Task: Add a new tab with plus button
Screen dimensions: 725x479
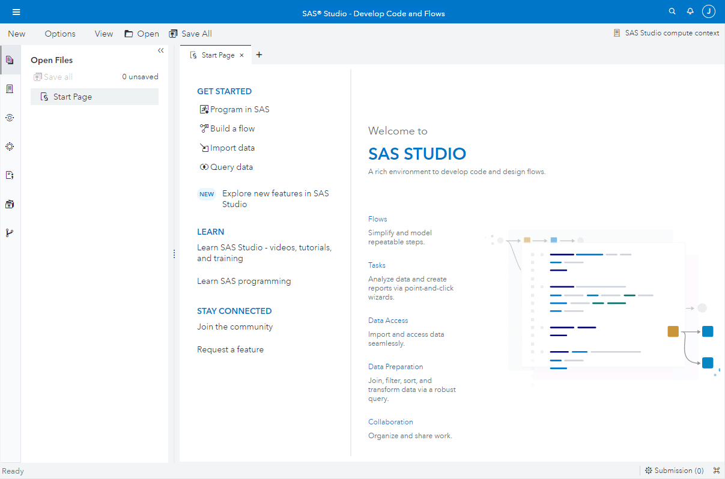Action: click(x=259, y=55)
